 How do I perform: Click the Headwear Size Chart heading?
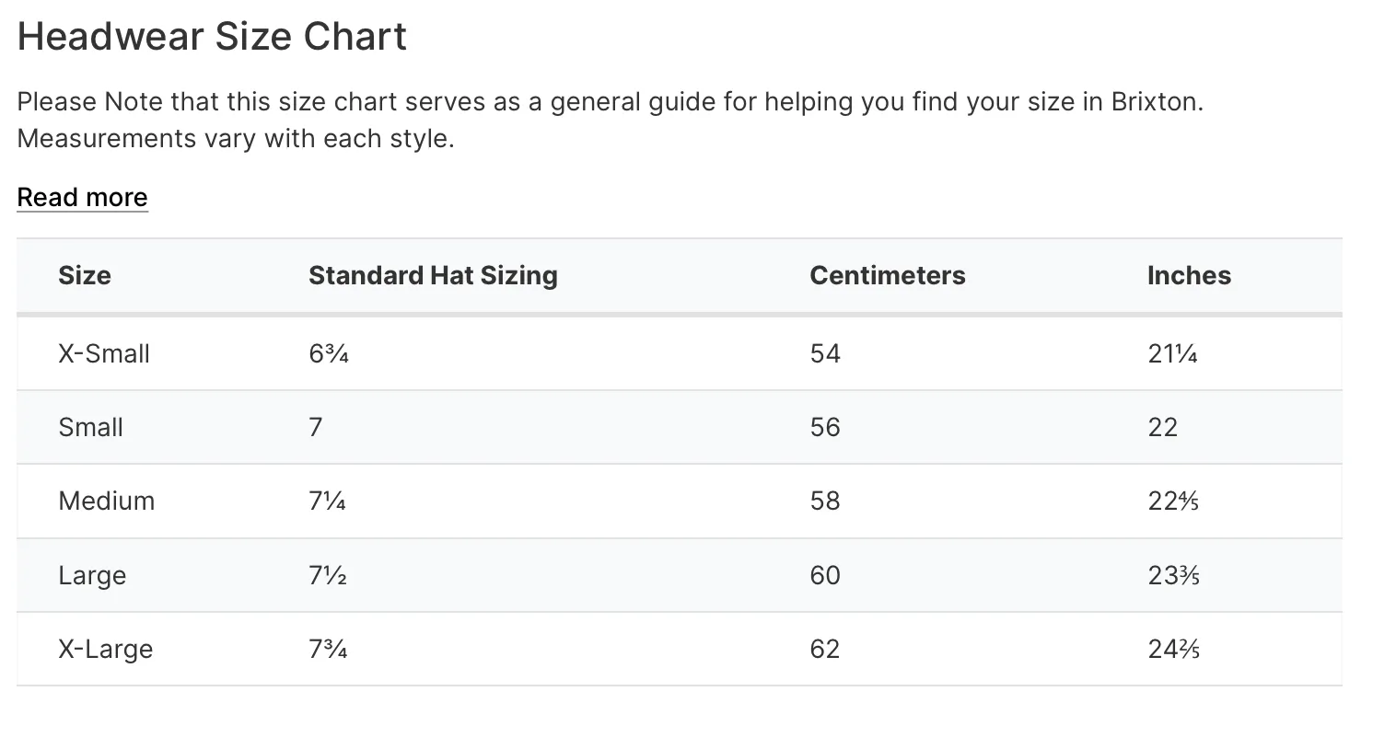[212, 37]
